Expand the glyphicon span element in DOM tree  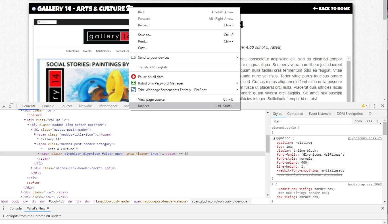point(39,154)
